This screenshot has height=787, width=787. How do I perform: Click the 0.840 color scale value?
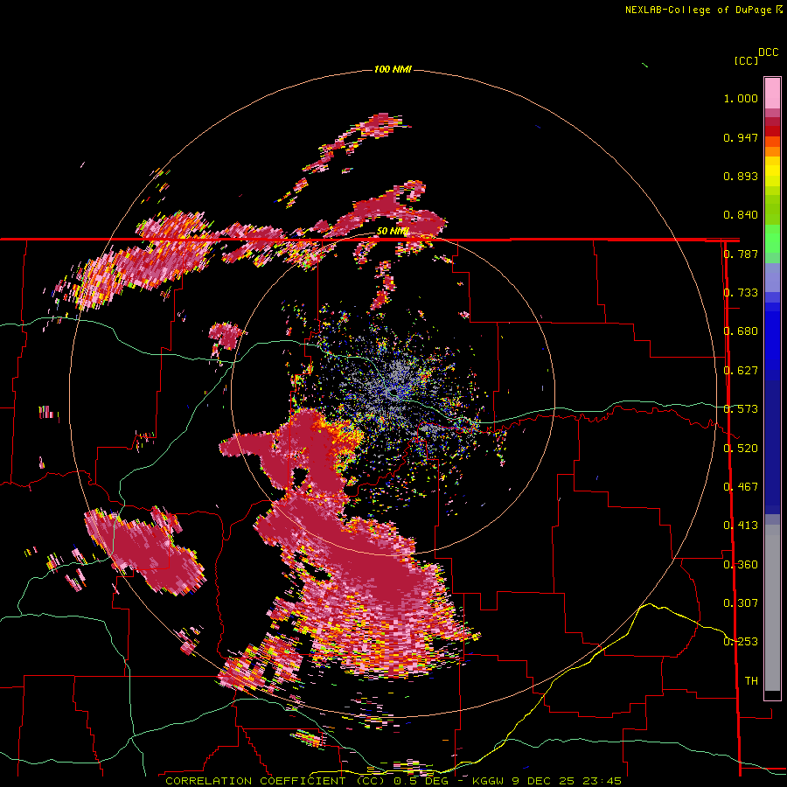pyautogui.click(x=741, y=215)
